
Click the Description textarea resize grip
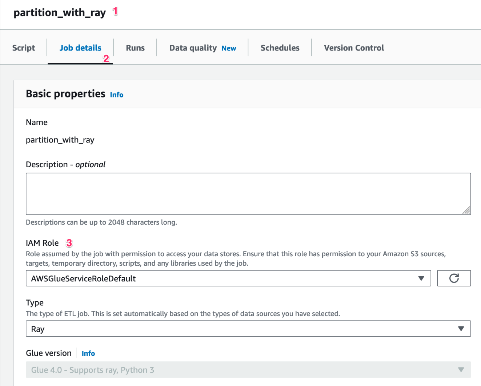(x=468, y=211)
